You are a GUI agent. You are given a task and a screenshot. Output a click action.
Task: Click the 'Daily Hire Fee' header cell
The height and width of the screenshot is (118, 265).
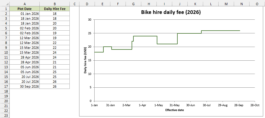(x=55, y=9)
